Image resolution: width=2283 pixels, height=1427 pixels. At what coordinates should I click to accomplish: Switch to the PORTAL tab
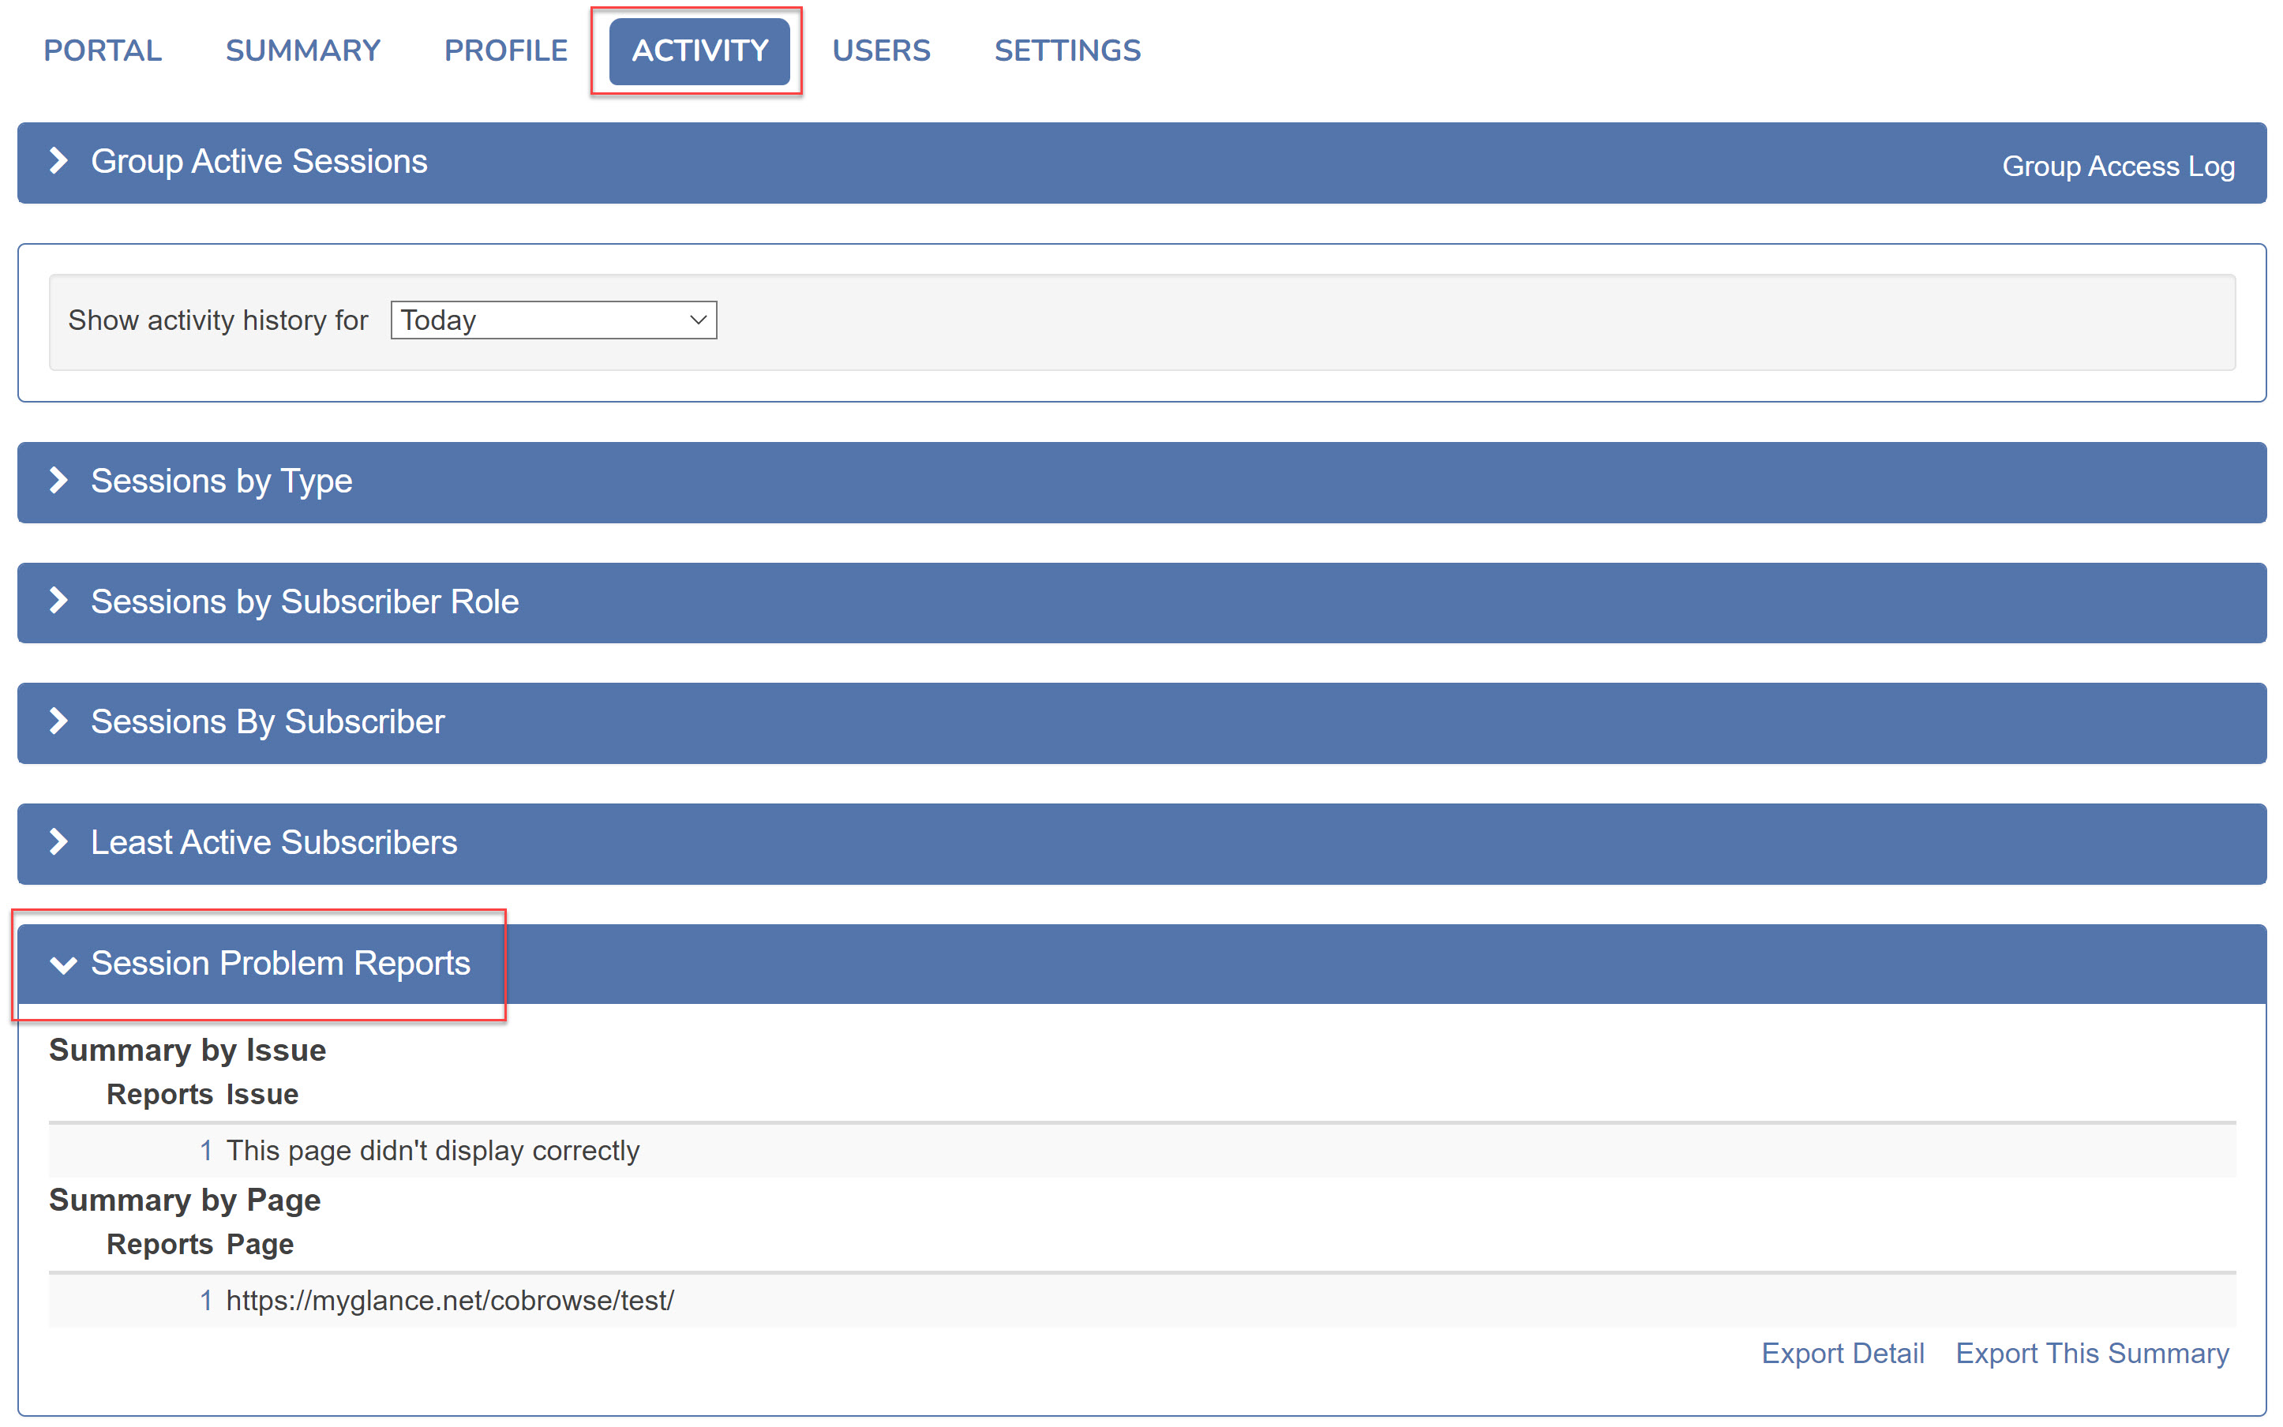coord(102,50)
